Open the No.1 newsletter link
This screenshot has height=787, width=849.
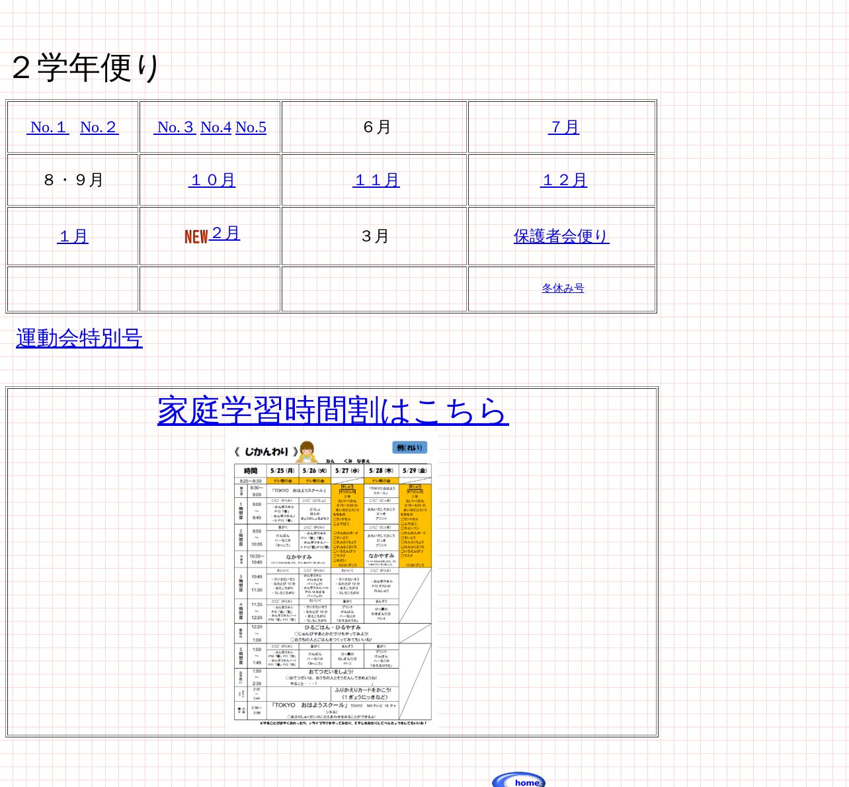[48, 127]
